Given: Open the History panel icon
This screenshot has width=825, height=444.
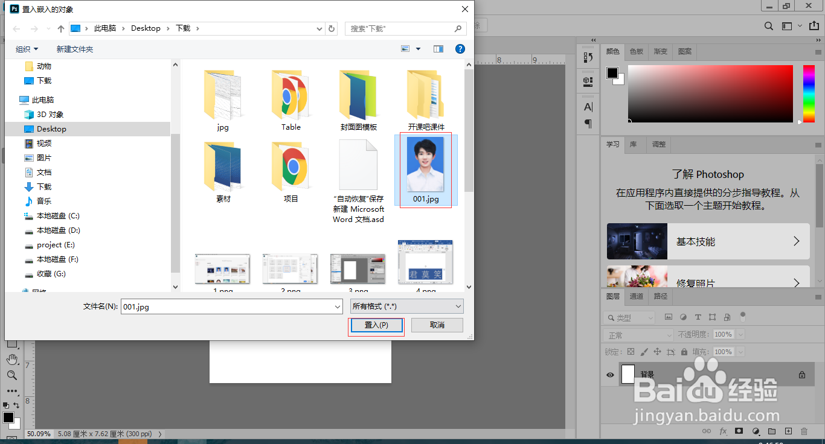Looking at the screenshot, I should (x=588, y=57).
